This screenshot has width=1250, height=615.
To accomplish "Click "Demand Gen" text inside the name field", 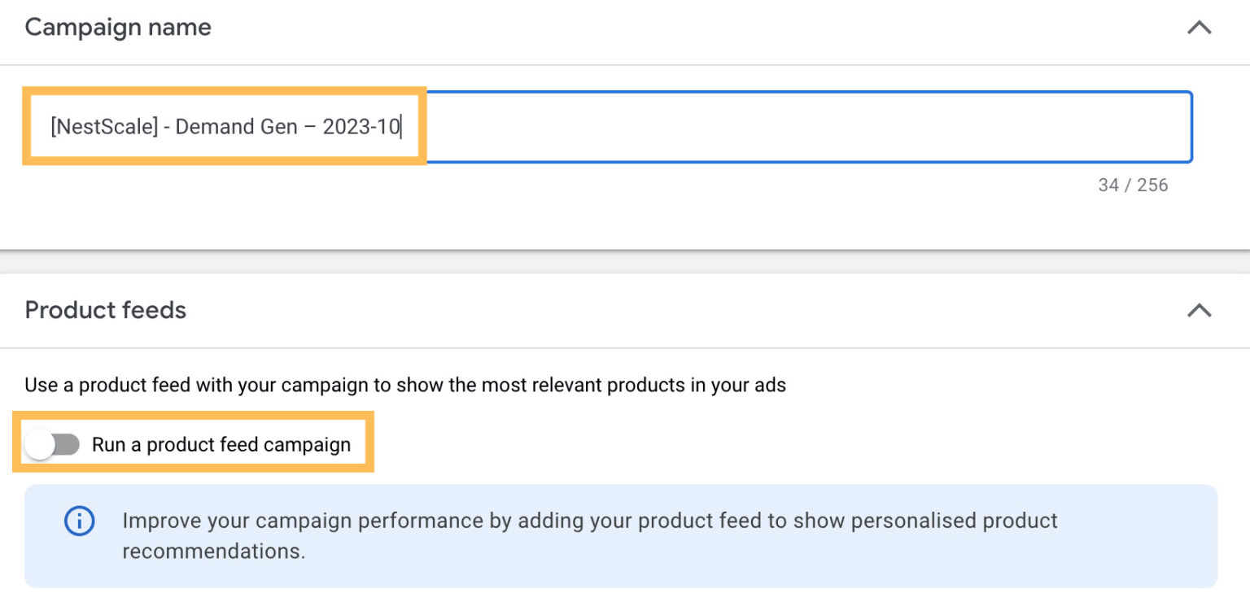I will click(x=237, y=127).
